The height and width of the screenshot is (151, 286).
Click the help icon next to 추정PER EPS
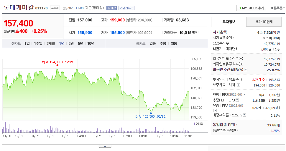click(237, 100)
